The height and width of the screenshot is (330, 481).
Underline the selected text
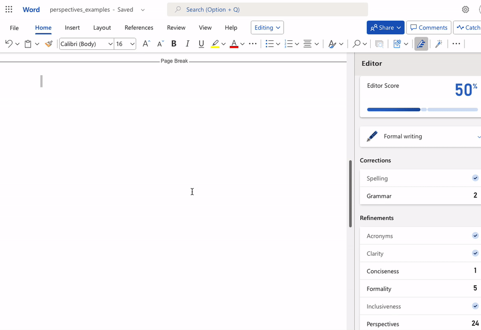tap(201, 43)
